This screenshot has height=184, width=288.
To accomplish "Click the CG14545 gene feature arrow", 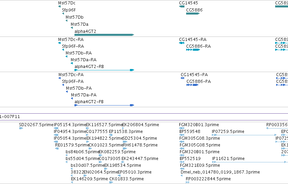I will point(182,6).
